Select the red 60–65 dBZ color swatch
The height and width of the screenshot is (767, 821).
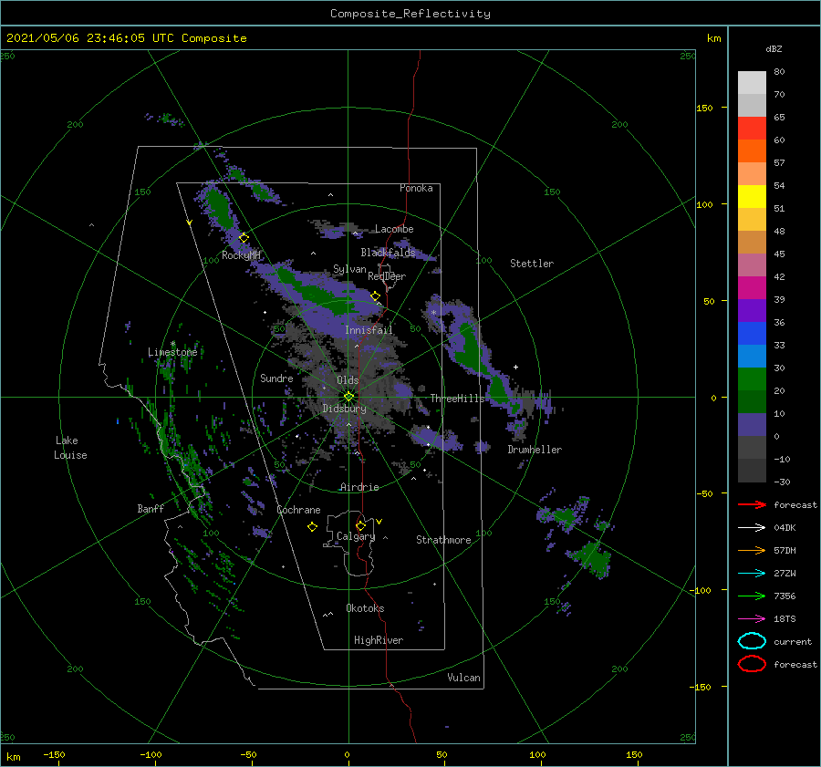click(x=752, y=129)
